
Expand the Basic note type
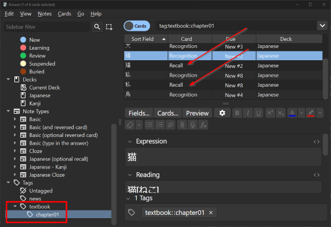[x=15, y=119]
